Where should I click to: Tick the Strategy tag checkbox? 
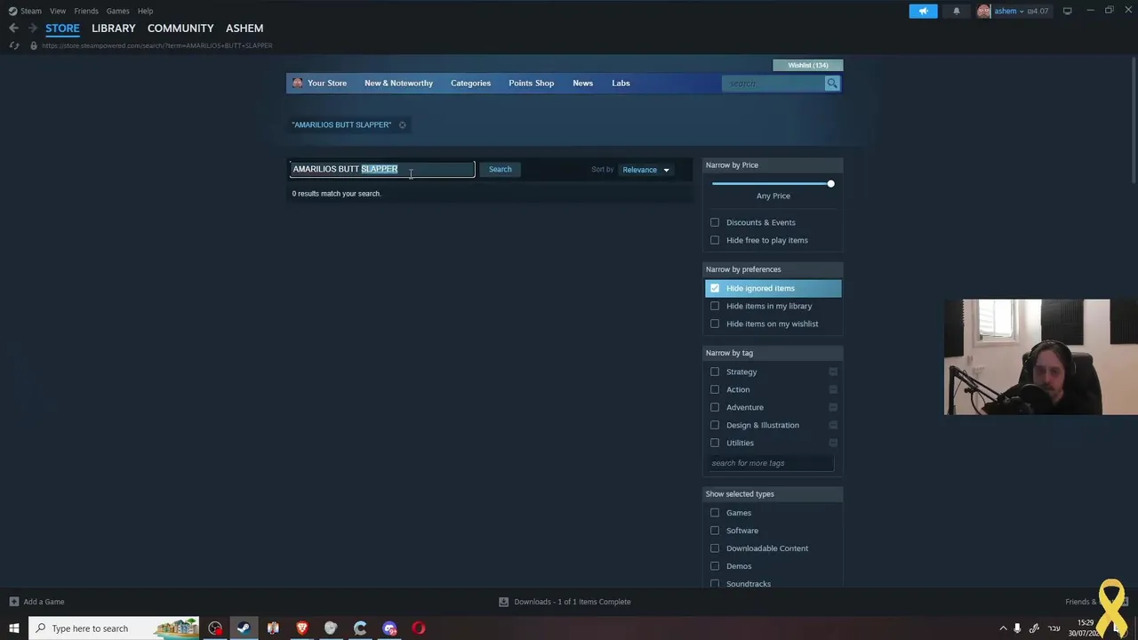pos(715,372)
